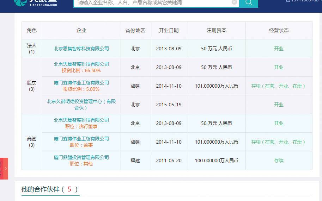Image resolution: width=322 pixels, height=201 pixels.
Task: Click the 高管 (3) role cell
Action: point(32,142)
